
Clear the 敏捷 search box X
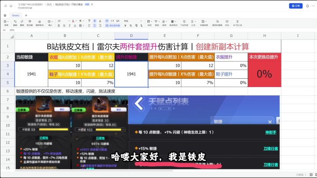tap(270, 122)
